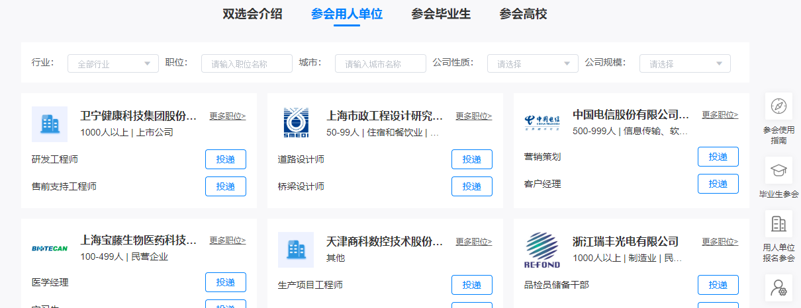This screenshot has height=308, width=801.
Task: Click the 卫宁健康科技 building logo icon
Action: [50, 124]
